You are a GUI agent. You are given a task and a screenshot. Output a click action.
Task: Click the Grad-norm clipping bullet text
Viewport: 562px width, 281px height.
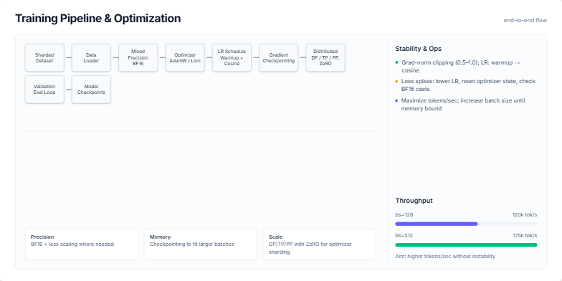tap(461, 66)
